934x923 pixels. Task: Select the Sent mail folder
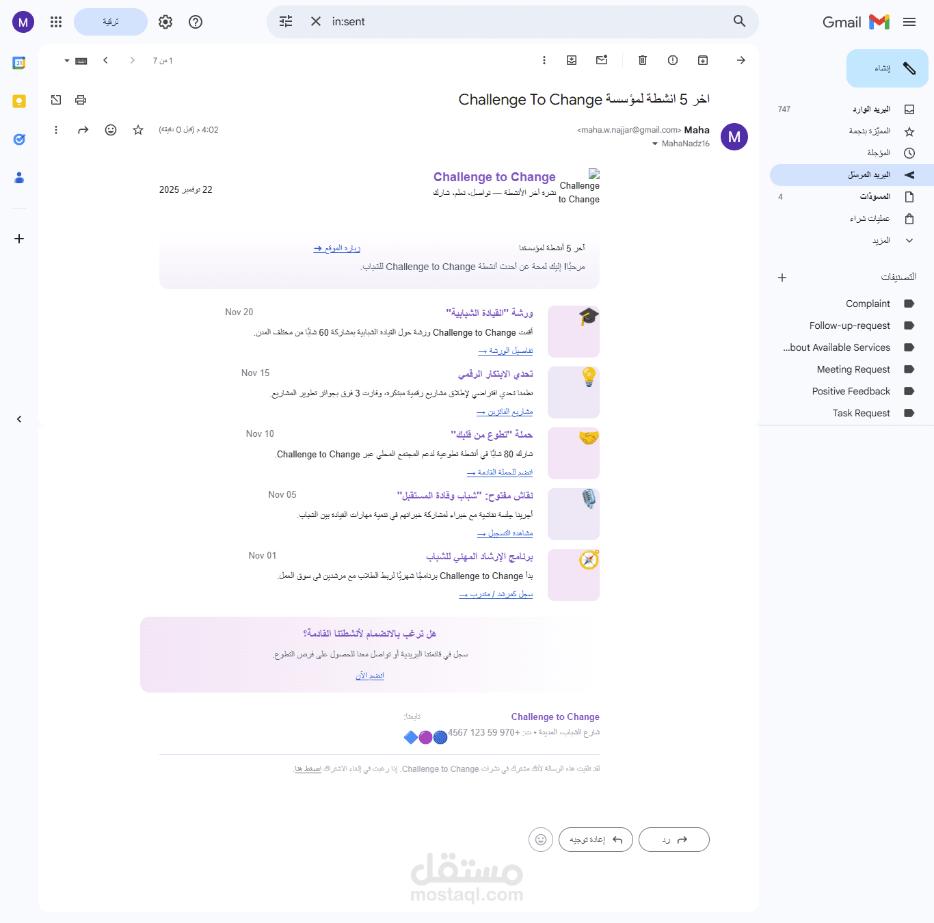point(852,175)
